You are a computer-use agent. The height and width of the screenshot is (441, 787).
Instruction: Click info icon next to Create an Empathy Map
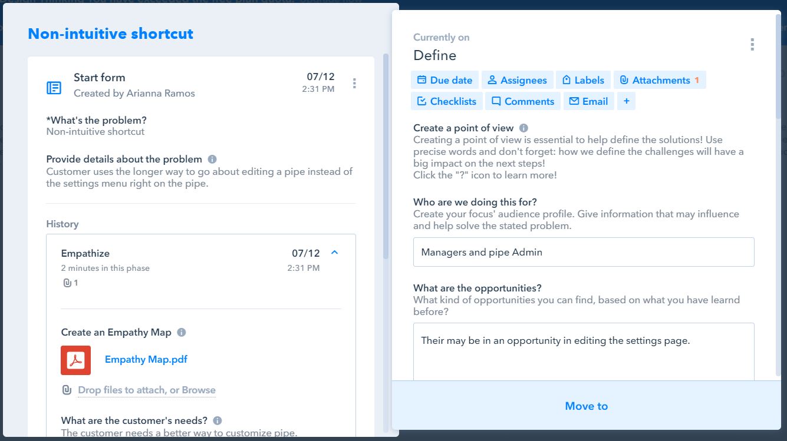(x=182, y=332)
